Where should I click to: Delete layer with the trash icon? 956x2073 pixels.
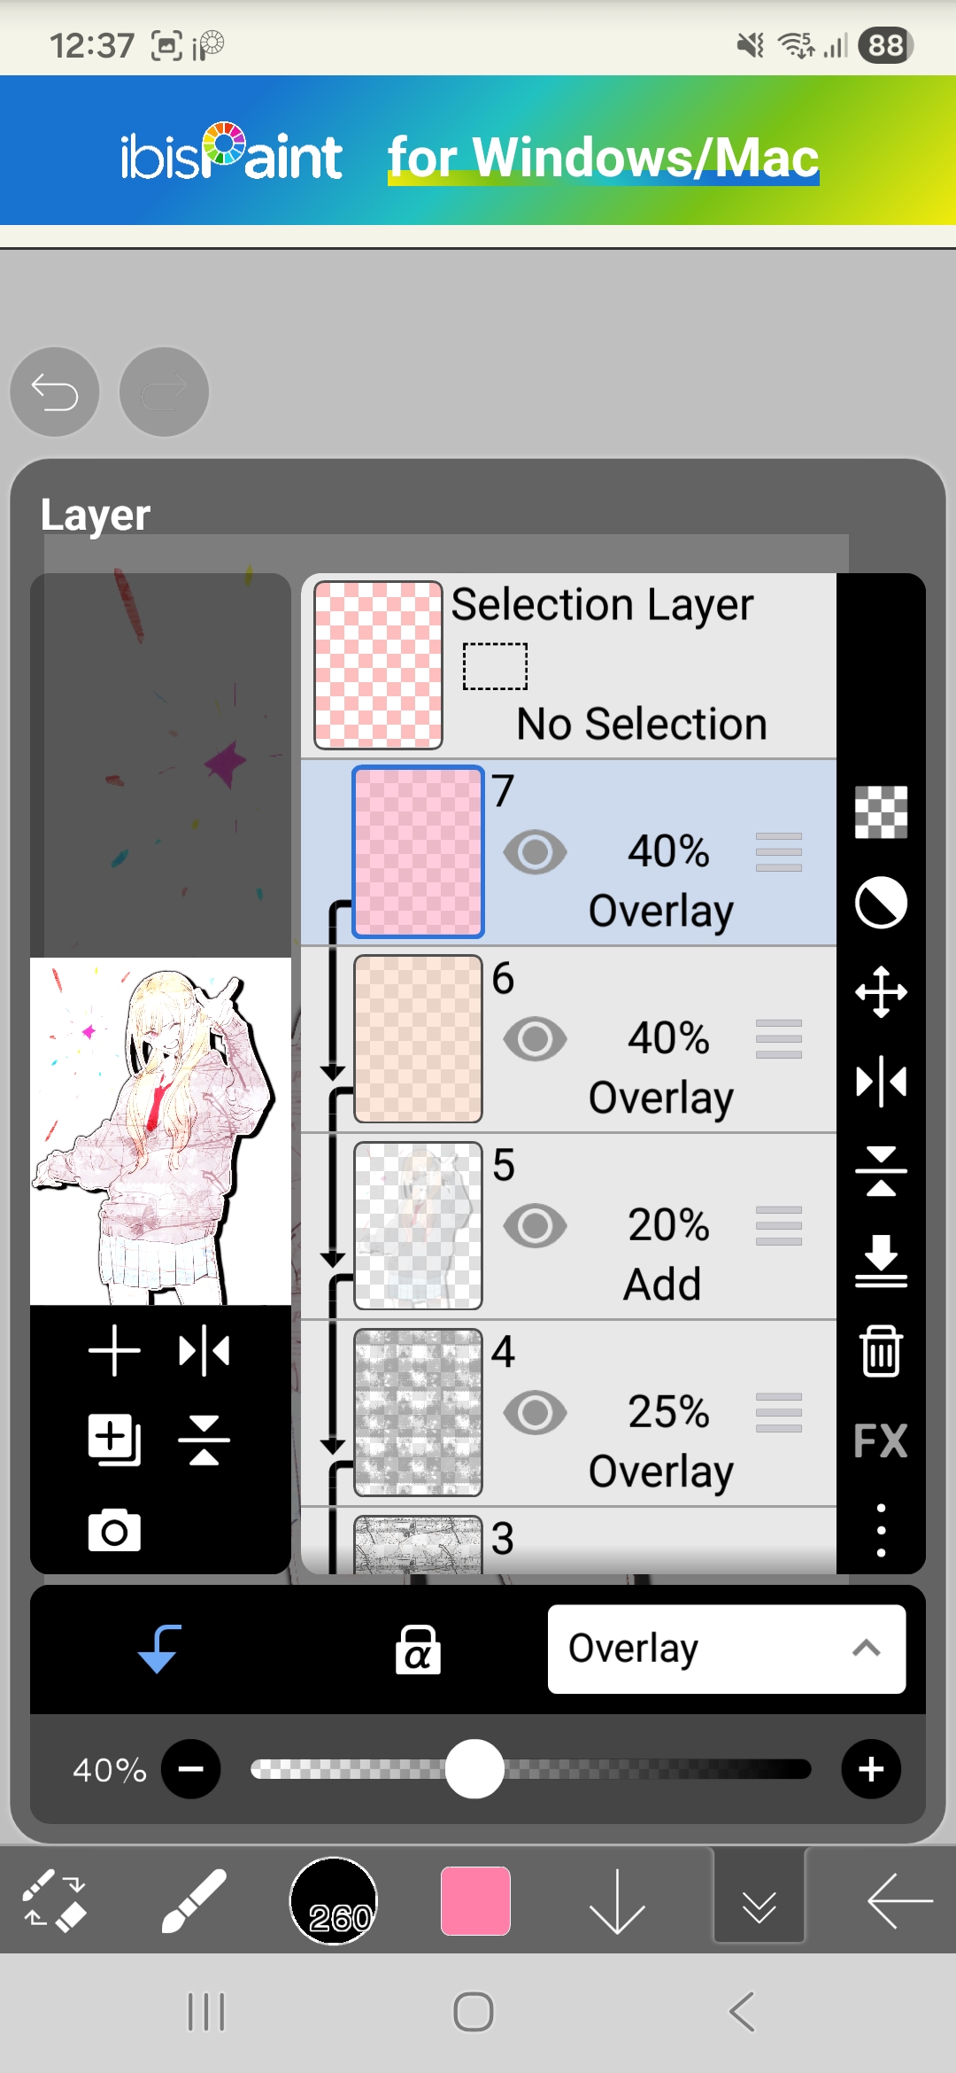(x=881, y=1351)
